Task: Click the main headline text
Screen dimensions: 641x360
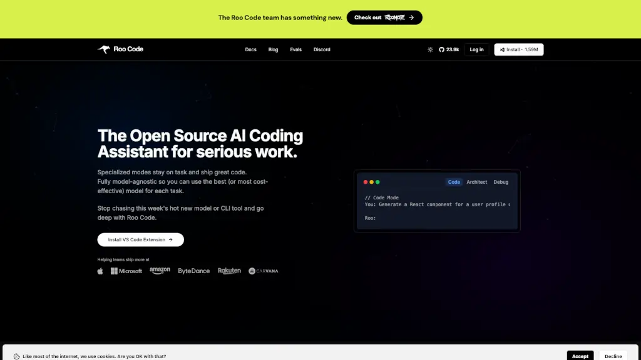Action: 200,144
